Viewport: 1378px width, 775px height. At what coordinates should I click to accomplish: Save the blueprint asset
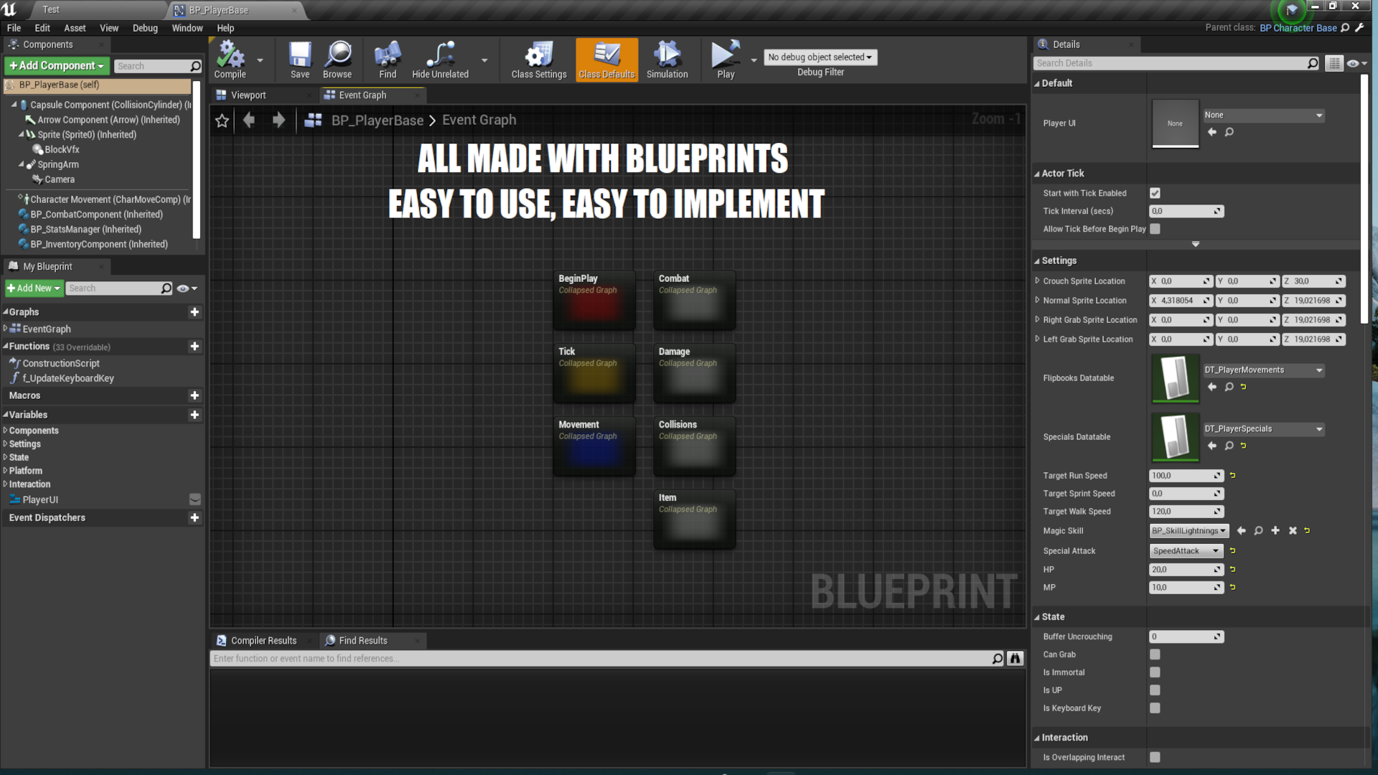(x=299, y=59)
